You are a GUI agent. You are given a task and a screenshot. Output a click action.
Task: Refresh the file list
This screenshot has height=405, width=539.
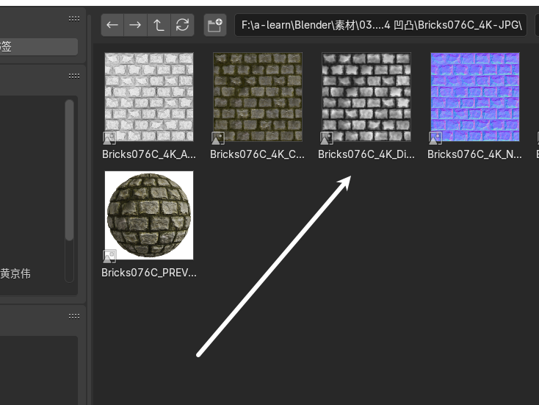pos(182,25)
